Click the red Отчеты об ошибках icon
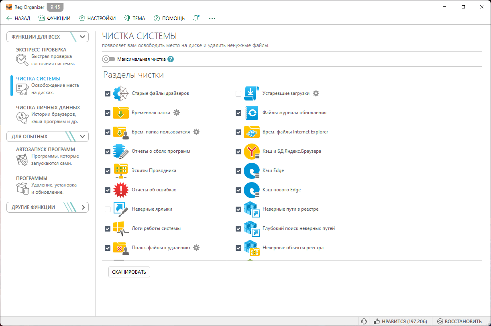 [121, 190]
